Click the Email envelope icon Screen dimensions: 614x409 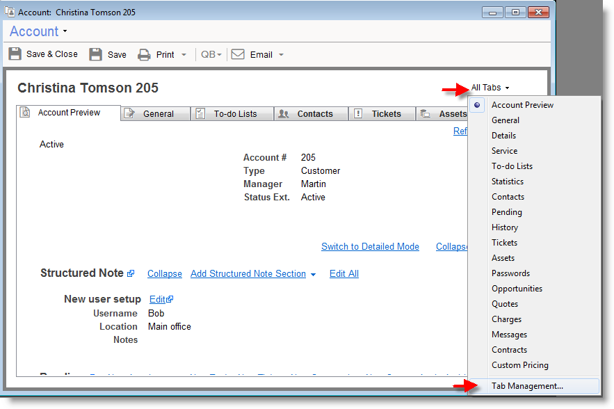(238, 54)
